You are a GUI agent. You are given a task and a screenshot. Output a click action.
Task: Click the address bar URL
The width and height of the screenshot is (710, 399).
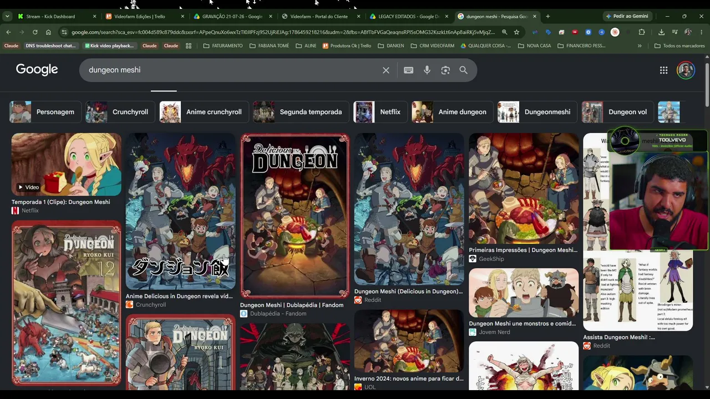(x=283, y=32)
